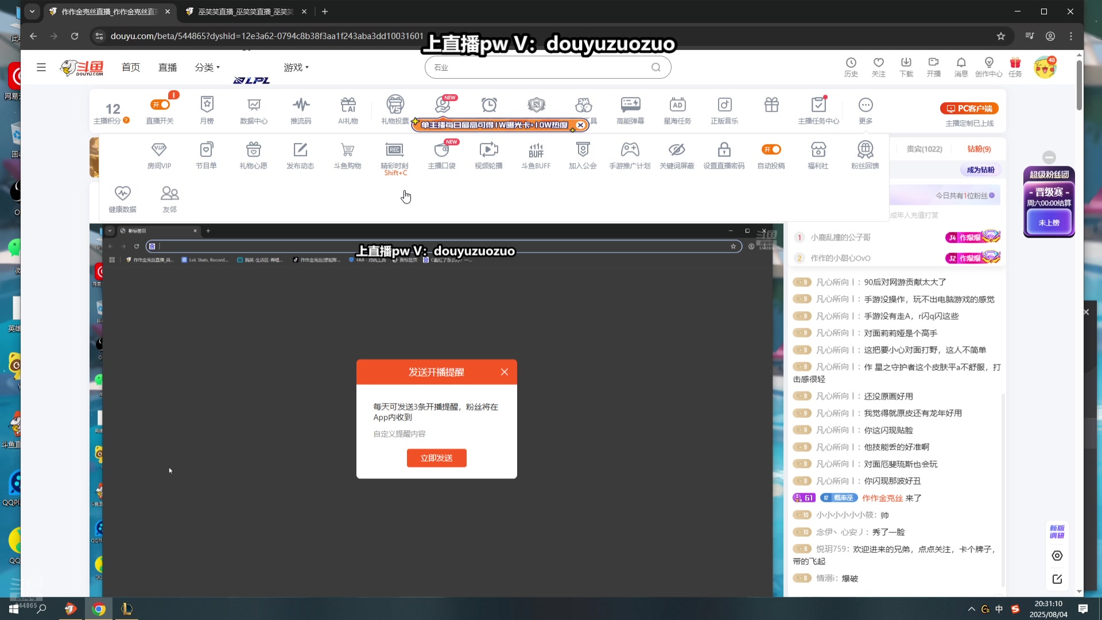Open 历史 viewing history
The width and height of the screenshot is (1102, 620).
click(851, 67)
